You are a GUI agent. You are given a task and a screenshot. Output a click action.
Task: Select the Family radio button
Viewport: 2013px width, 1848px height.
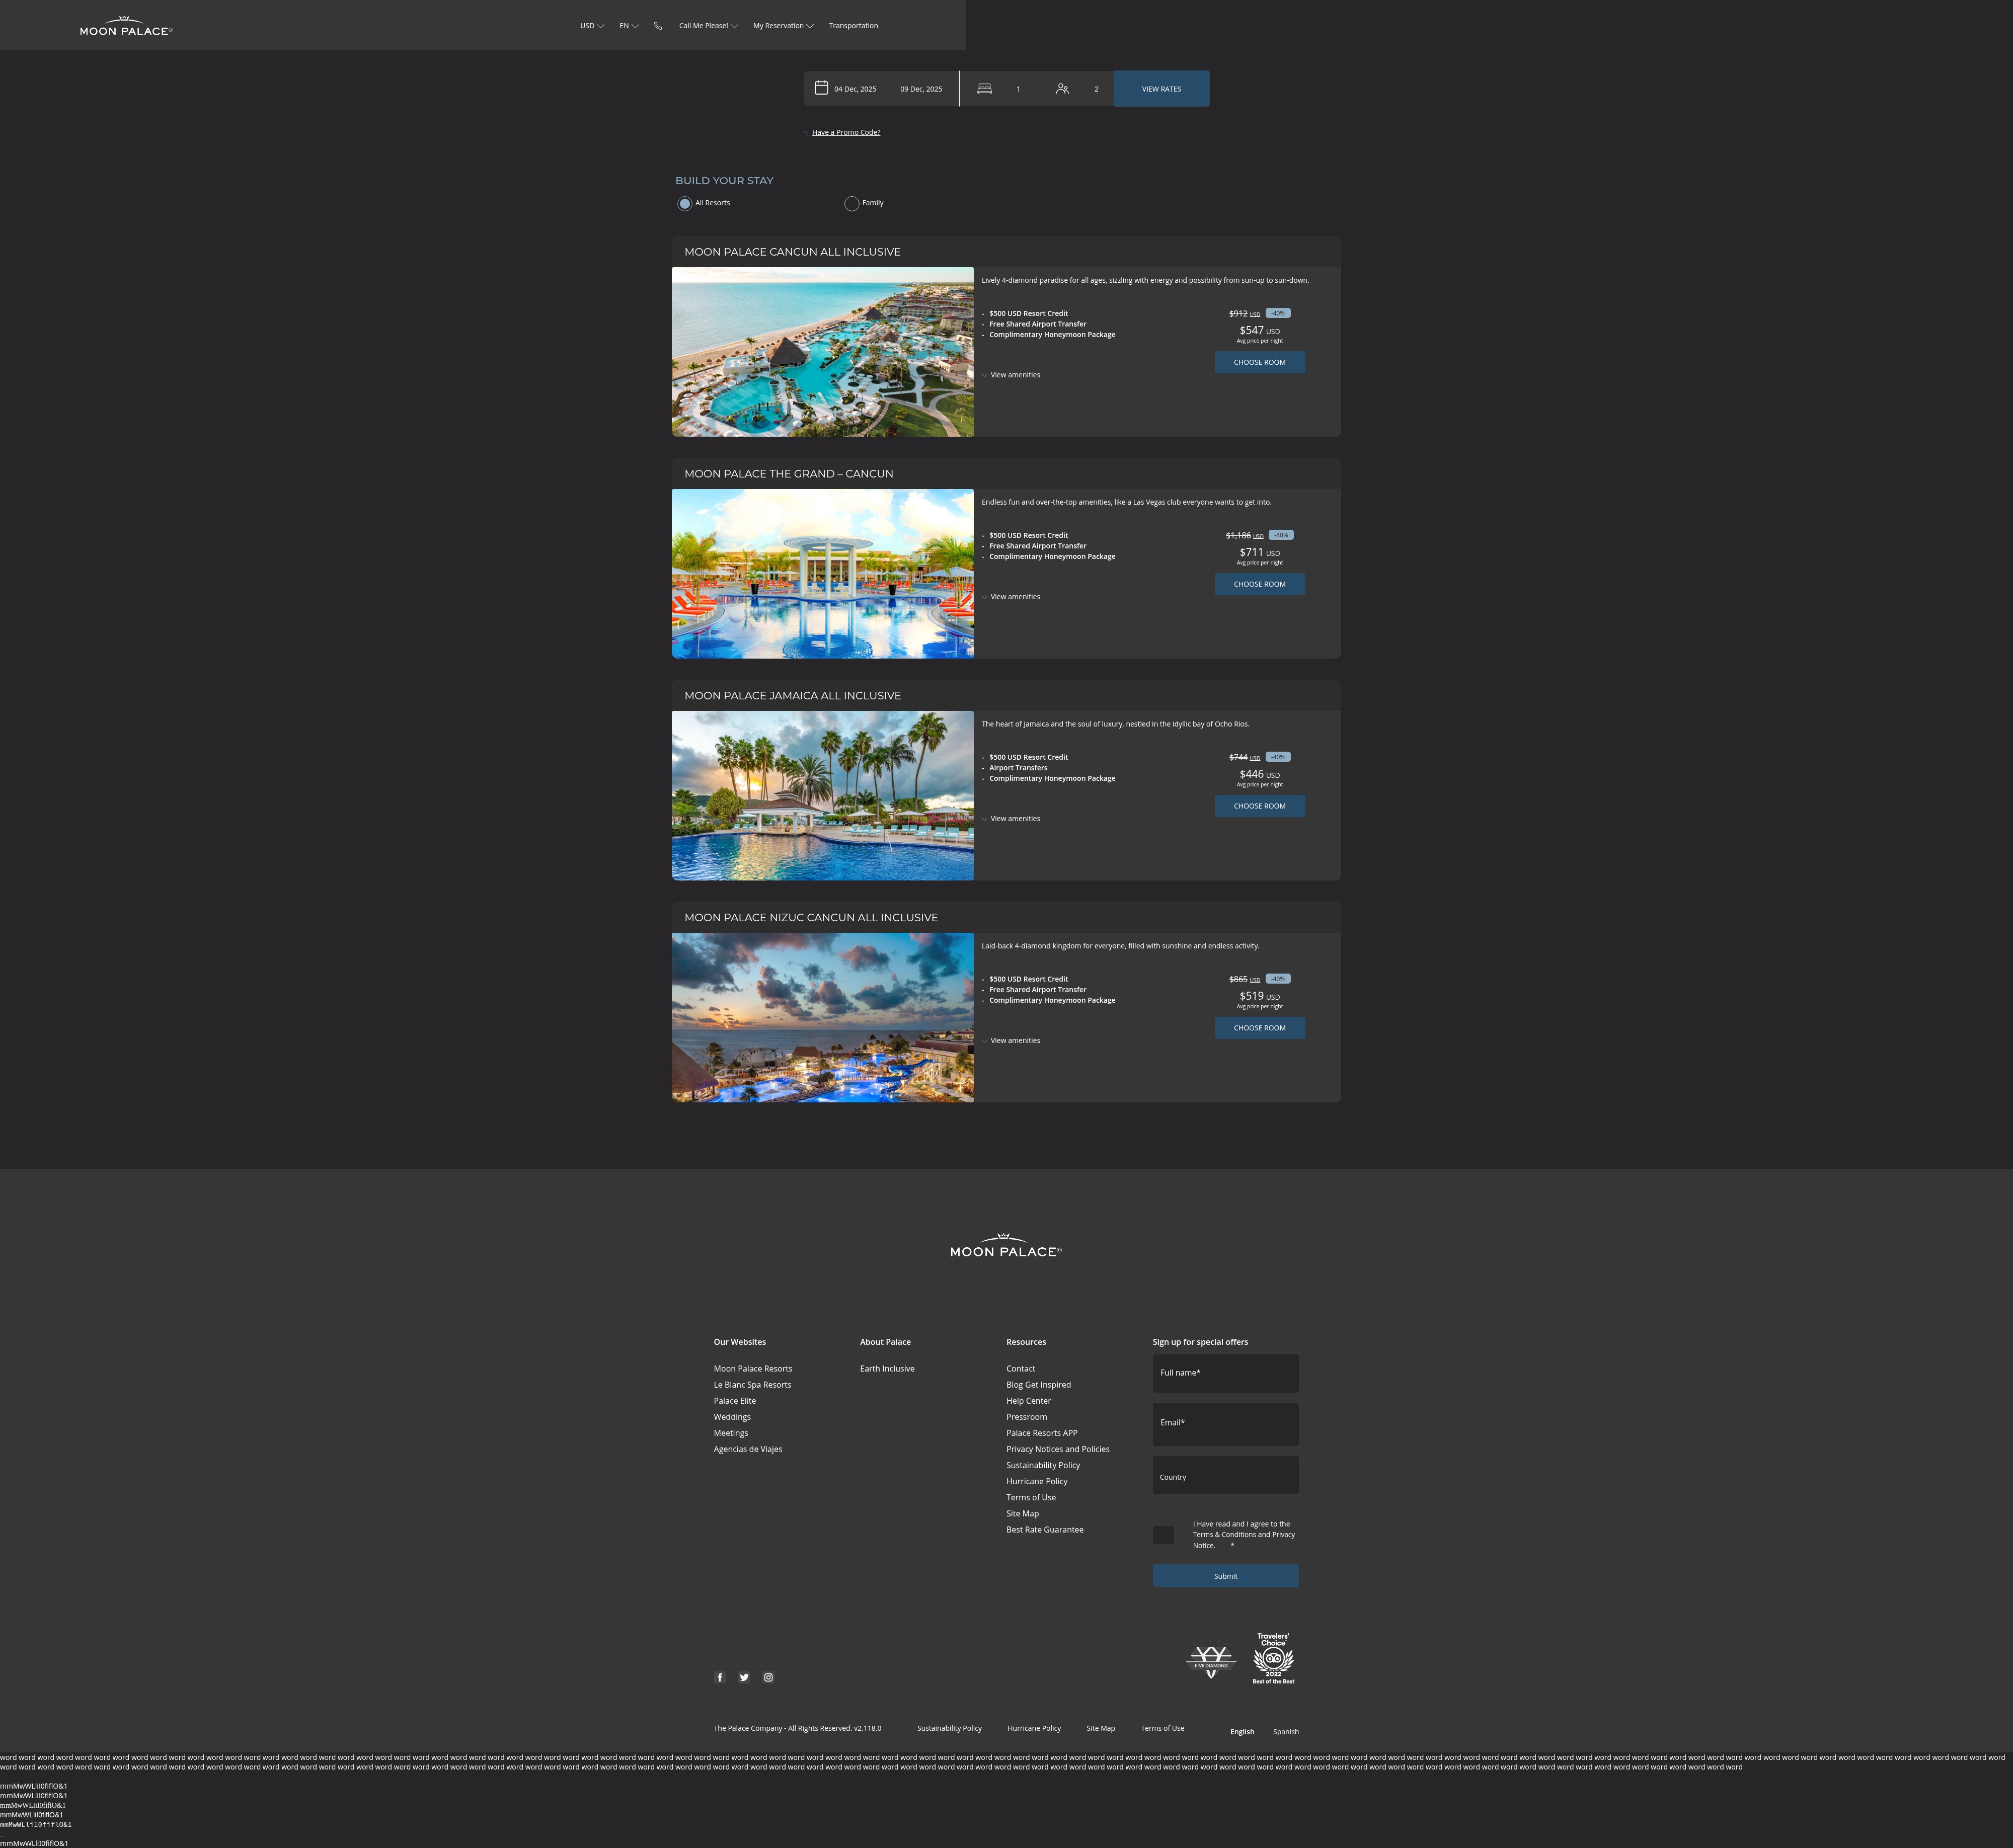[x=852, y=204]
